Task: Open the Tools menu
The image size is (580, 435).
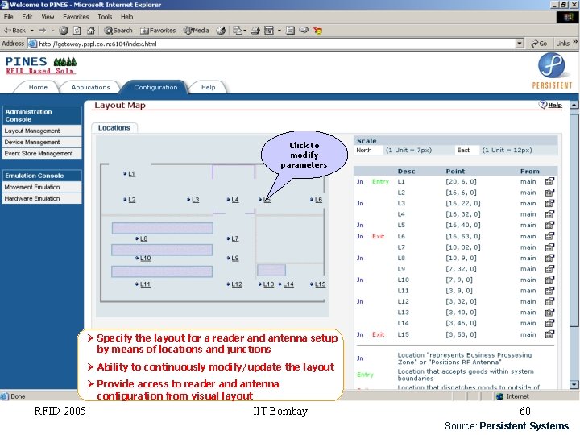Action: coord(105,17)
